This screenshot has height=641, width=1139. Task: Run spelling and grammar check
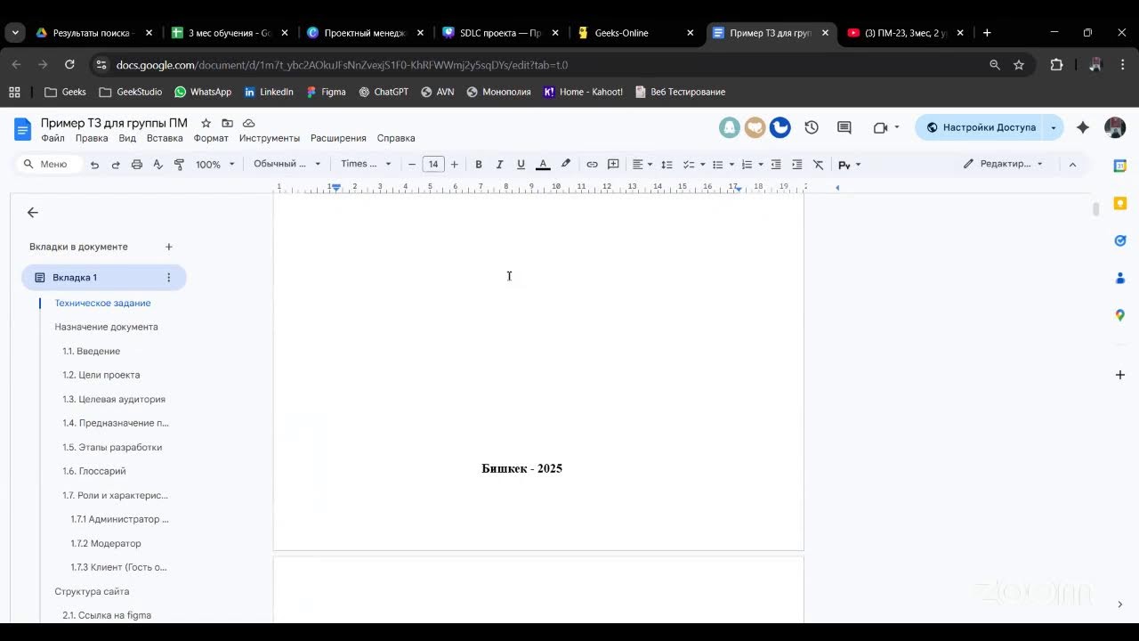pos(158,165)
